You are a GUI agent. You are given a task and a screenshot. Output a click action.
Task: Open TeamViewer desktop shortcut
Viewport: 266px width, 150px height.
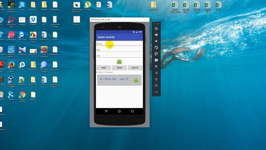tap(22, 37)
